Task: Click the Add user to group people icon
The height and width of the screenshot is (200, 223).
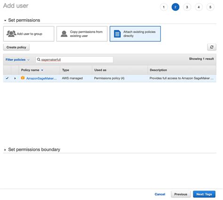Action: [x=11, y=34]
